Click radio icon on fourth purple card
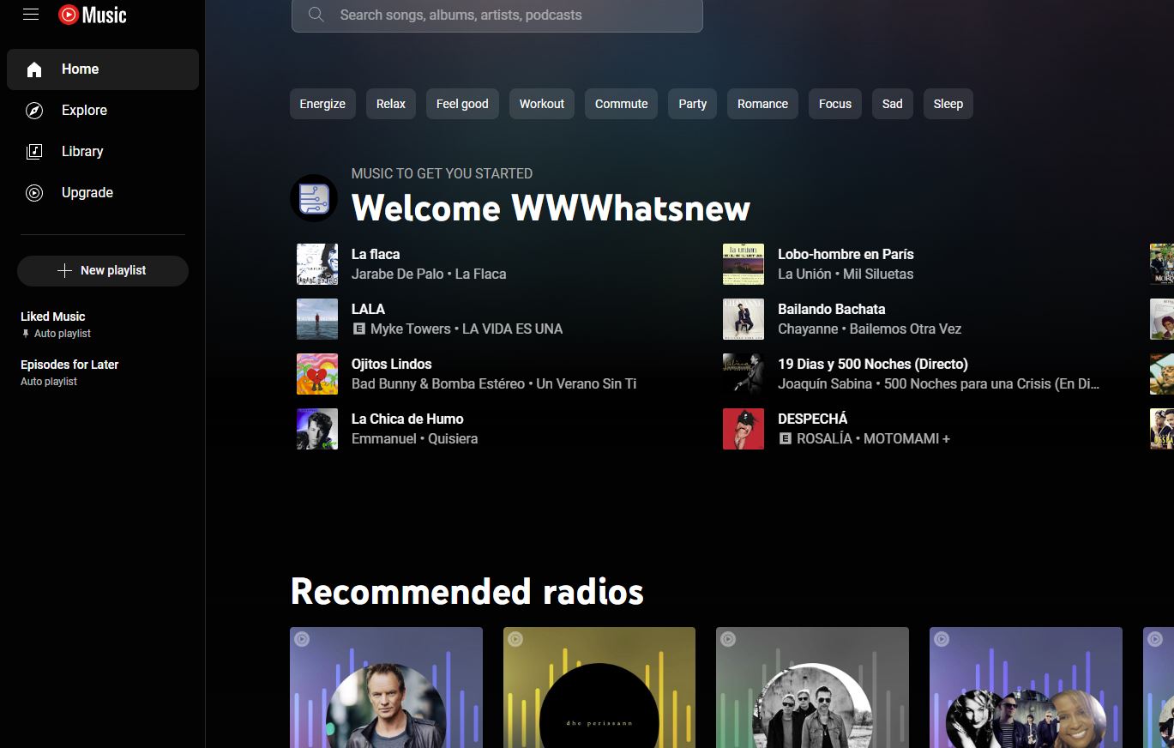This screenshot has height=748, width=1174. coord(942,639)
